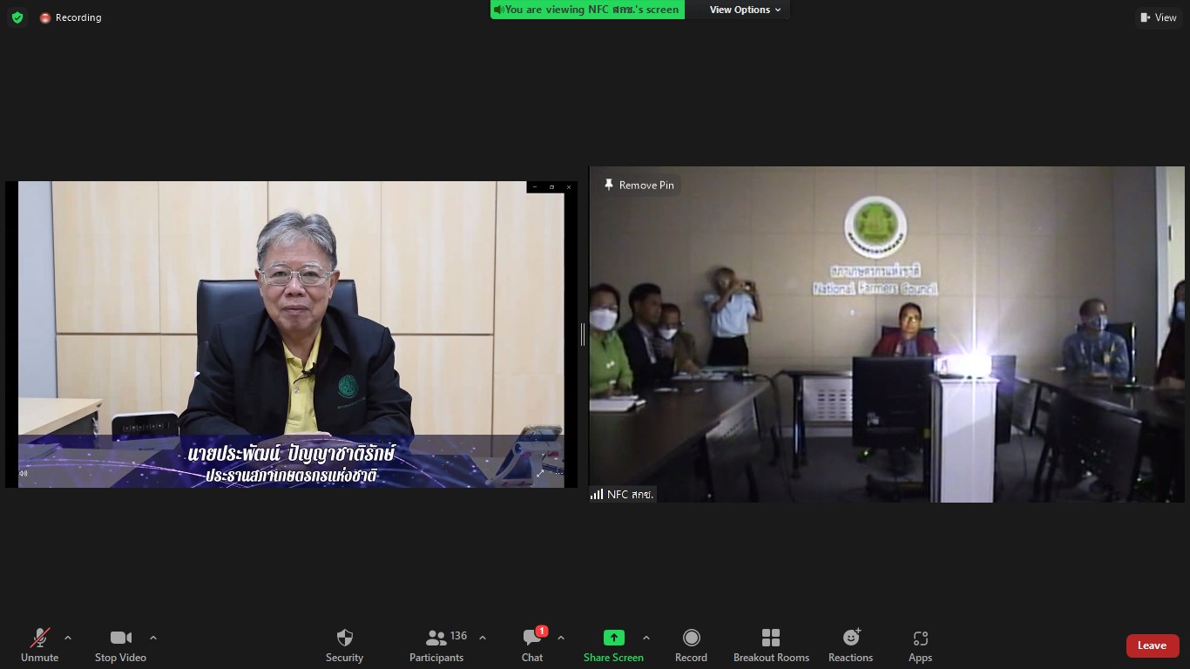Toggle the Record button

691,645
